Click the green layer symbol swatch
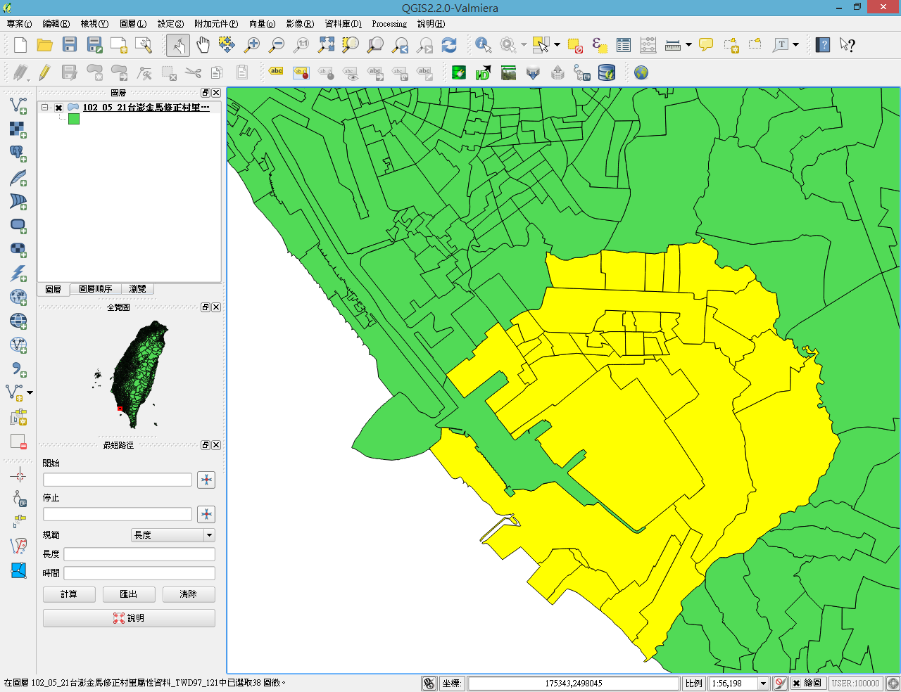 coord(74,120)
